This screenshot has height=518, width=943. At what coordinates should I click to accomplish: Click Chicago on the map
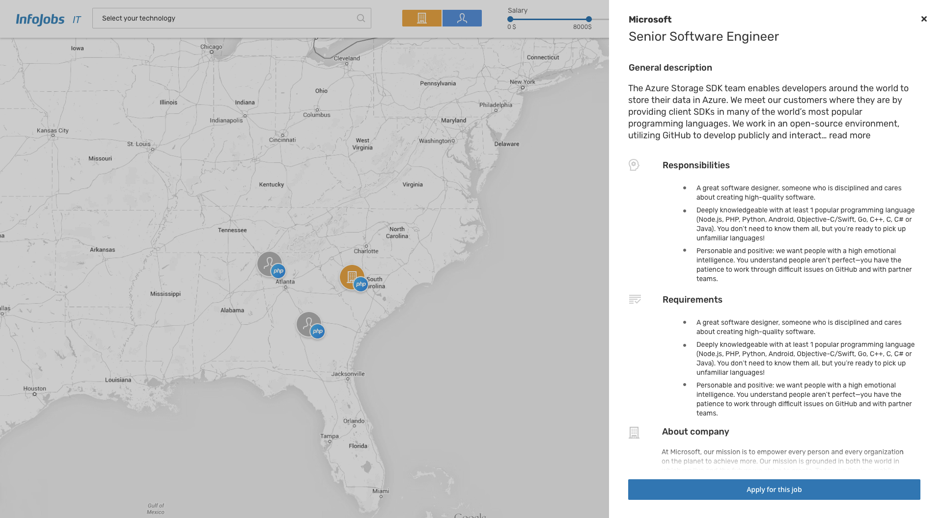pyautogui.click(x=211, y=47)
